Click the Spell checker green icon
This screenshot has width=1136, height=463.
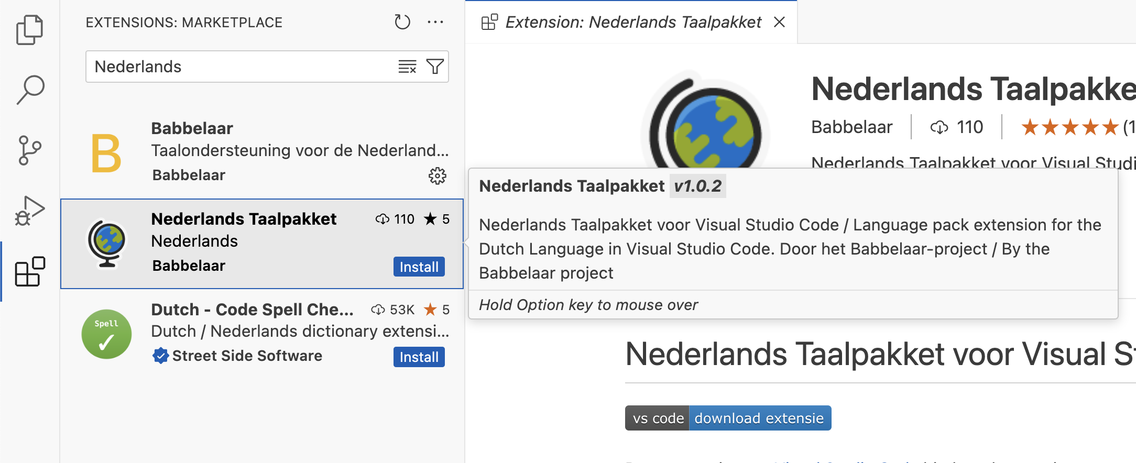coord(106,334)
